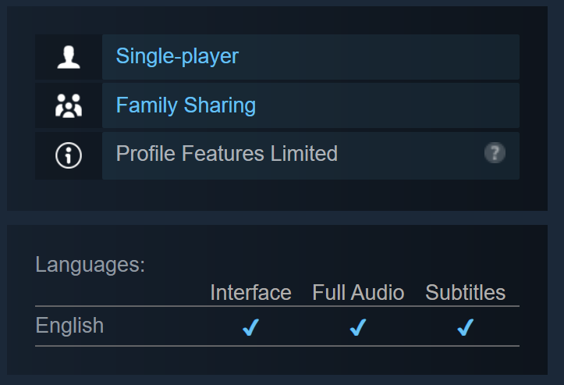Click the divider line beneath the English row

277,345
